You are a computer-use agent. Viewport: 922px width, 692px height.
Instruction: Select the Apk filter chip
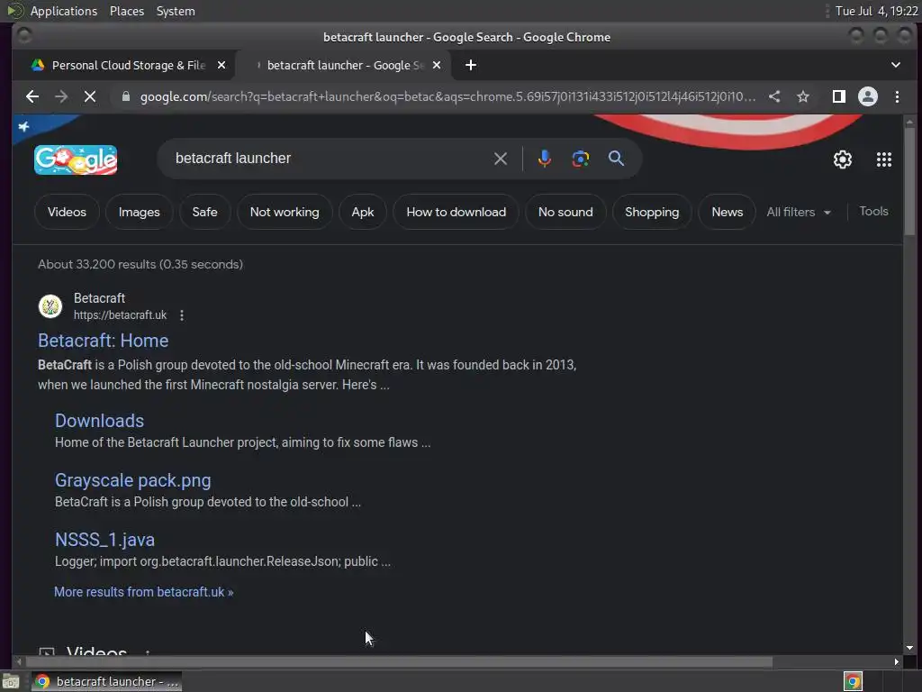coord(363,212)
